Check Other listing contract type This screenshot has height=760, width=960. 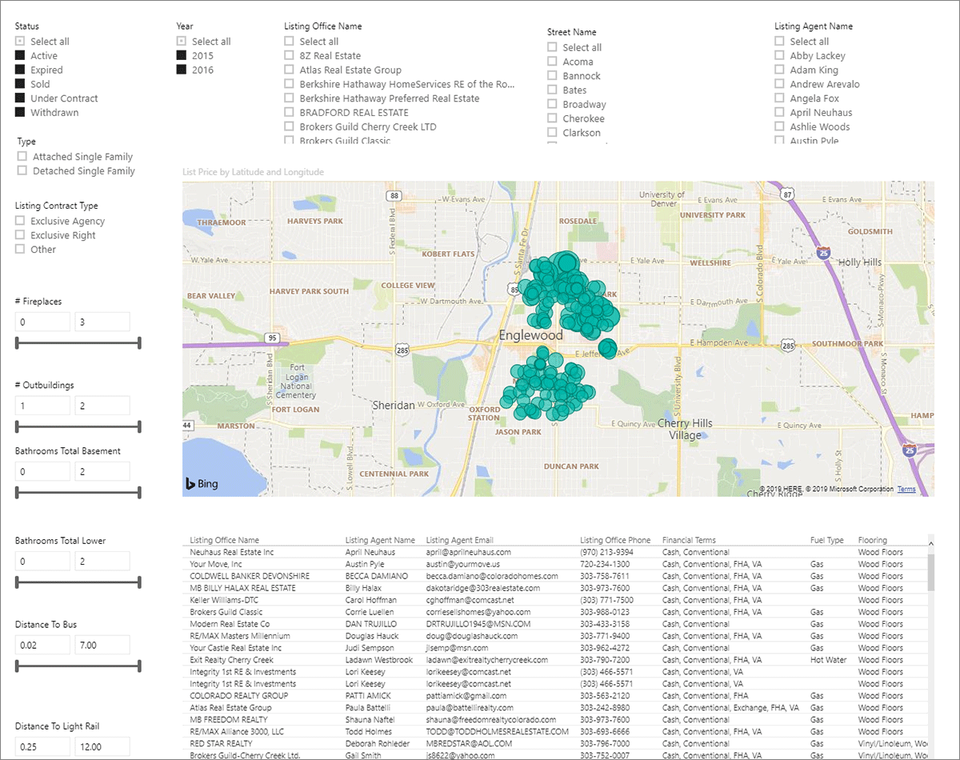pos(20,250)
